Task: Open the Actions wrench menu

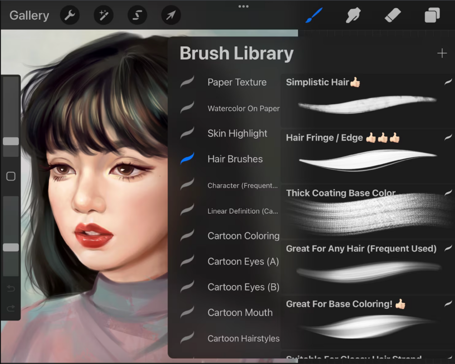Action: coord(70,15)
